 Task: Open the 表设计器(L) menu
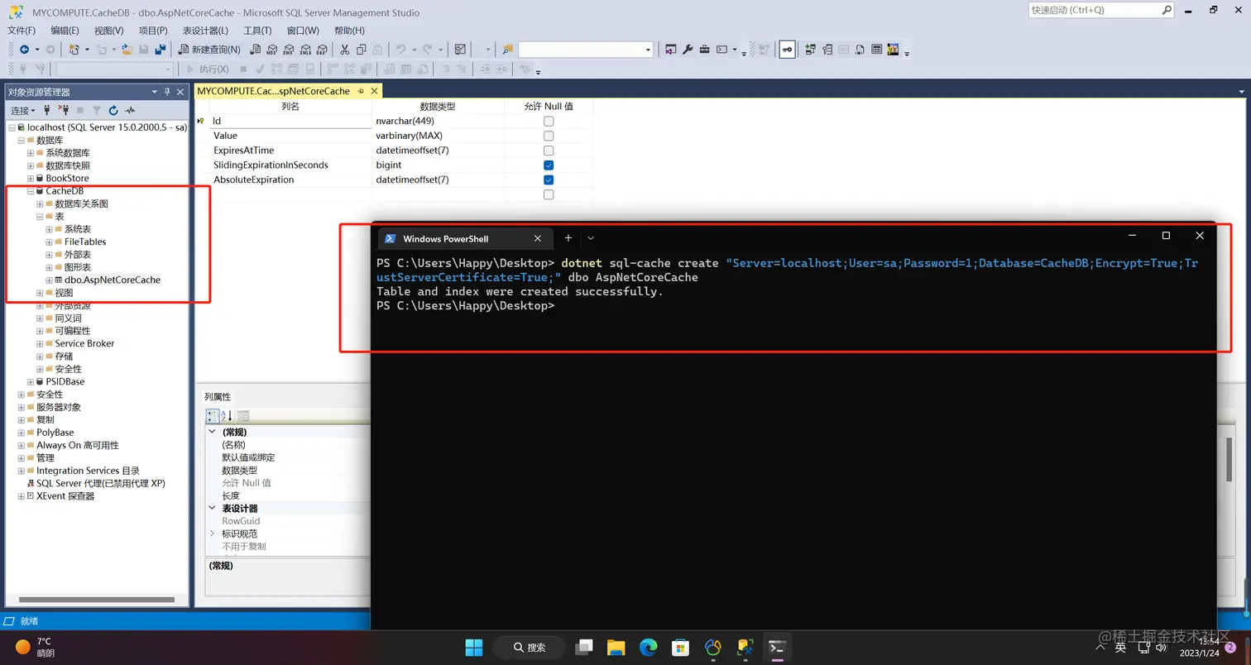[205, 31]
